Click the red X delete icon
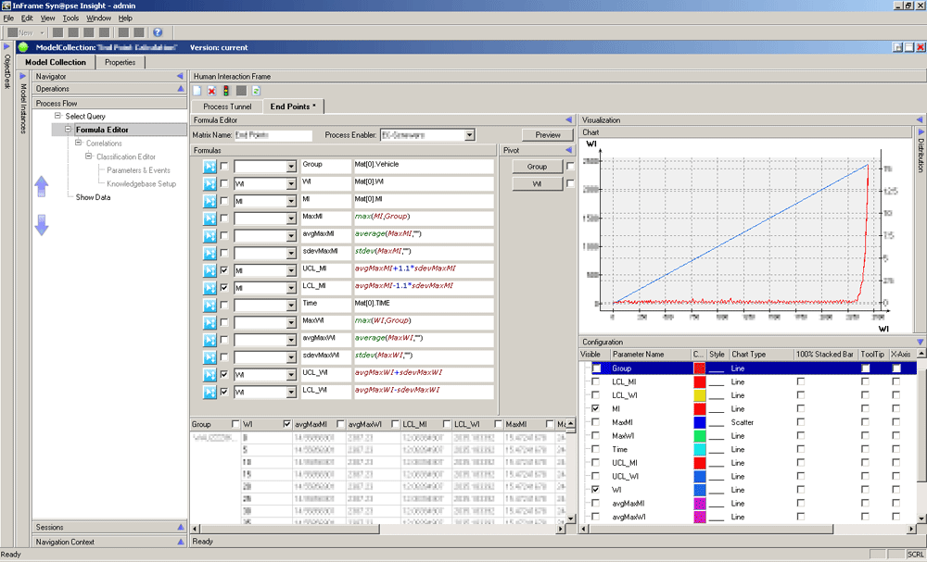This screenshot has height=562, width=927. (x=211, y=91)
